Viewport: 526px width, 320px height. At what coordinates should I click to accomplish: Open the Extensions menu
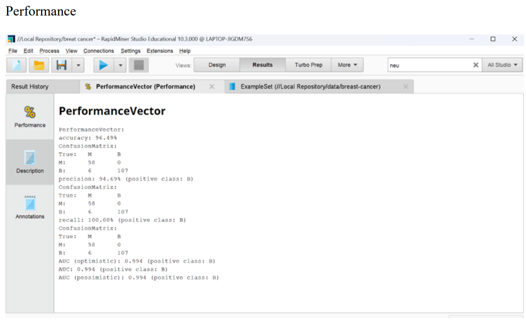click(160, 51)
